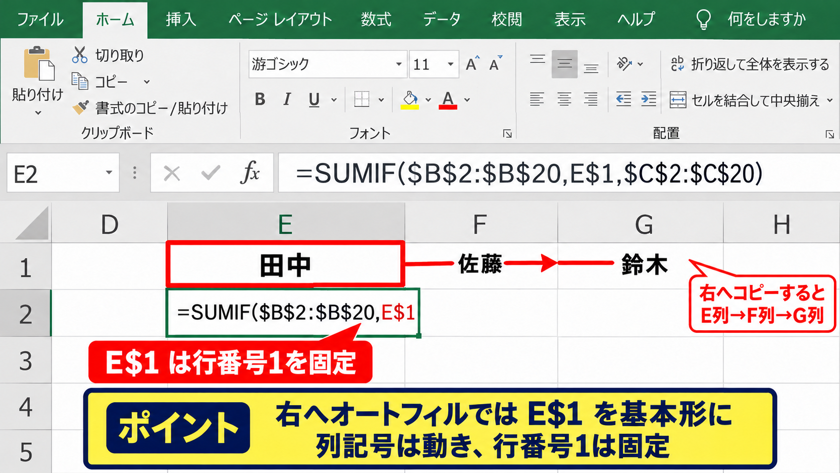Click the decrease indent icon

tap(623, 99)
